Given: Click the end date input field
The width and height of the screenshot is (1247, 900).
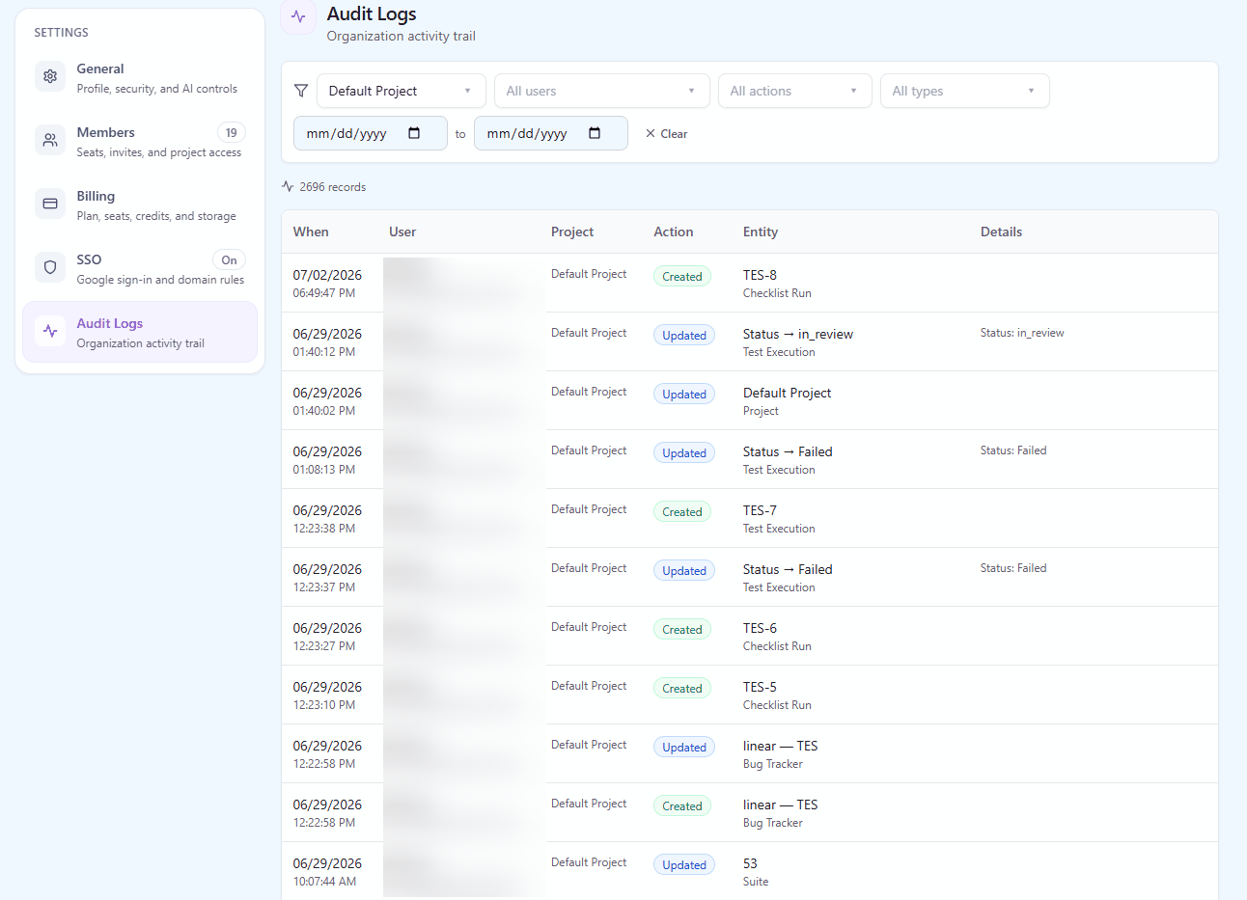Looking at the screenshot, I should (x=551, y=133).
